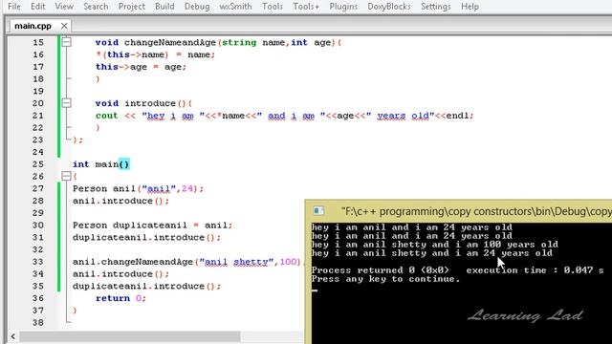Click the editor horizontal scrollbar thumb
Image resolution: width=612 pixels, height=344 pixels.
click(130, 336)
